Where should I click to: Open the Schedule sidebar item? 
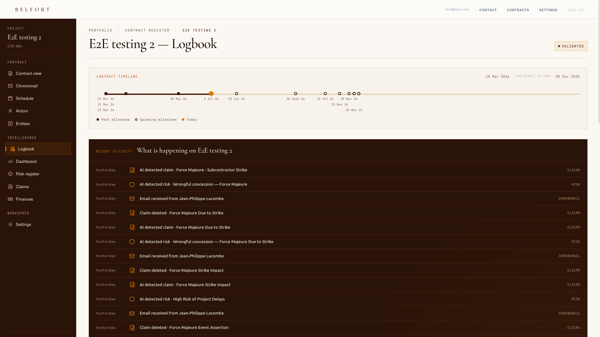click(38, 98)
